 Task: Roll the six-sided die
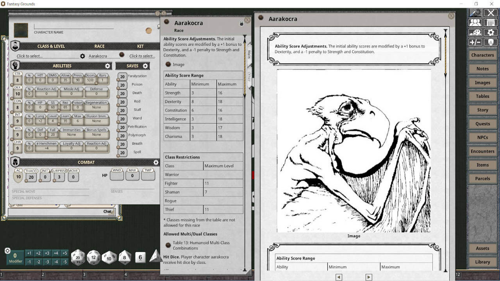(139, 258)
